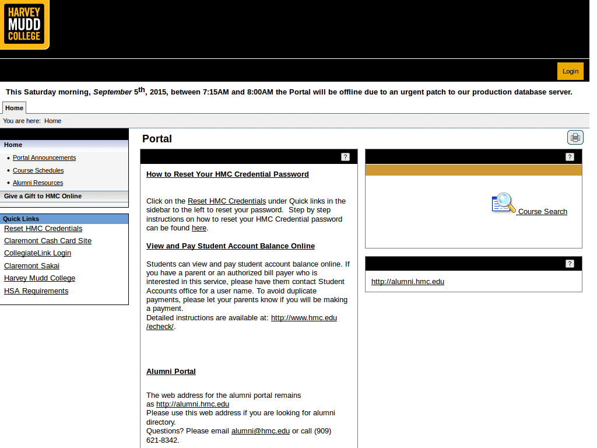Open Harvey Mudd College quick link

tap(40, 278)
